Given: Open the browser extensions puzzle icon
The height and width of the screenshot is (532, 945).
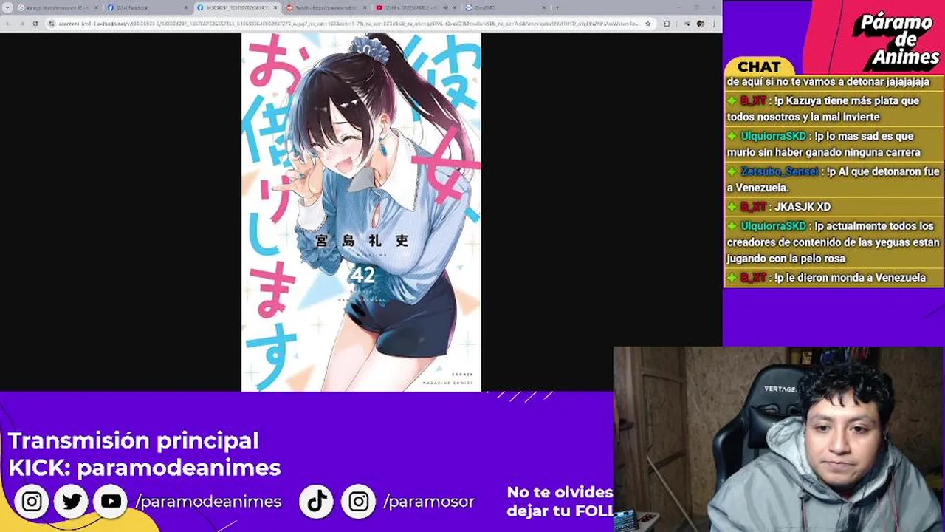Looking at the screenshot, I should point(667,23).
